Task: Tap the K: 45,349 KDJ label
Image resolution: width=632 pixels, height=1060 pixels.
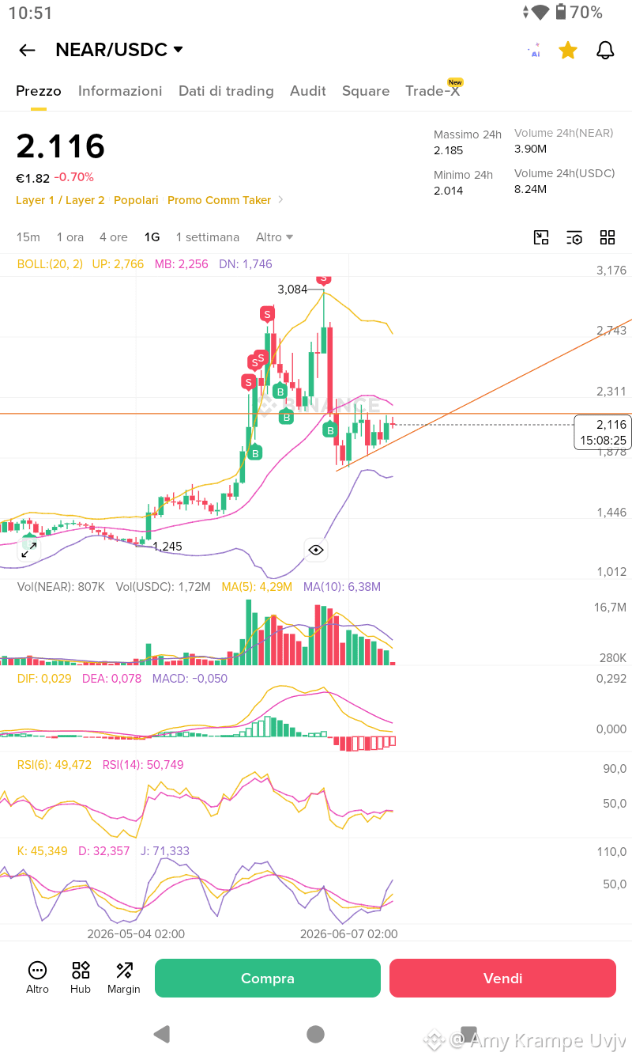Action: click(43, 851)
